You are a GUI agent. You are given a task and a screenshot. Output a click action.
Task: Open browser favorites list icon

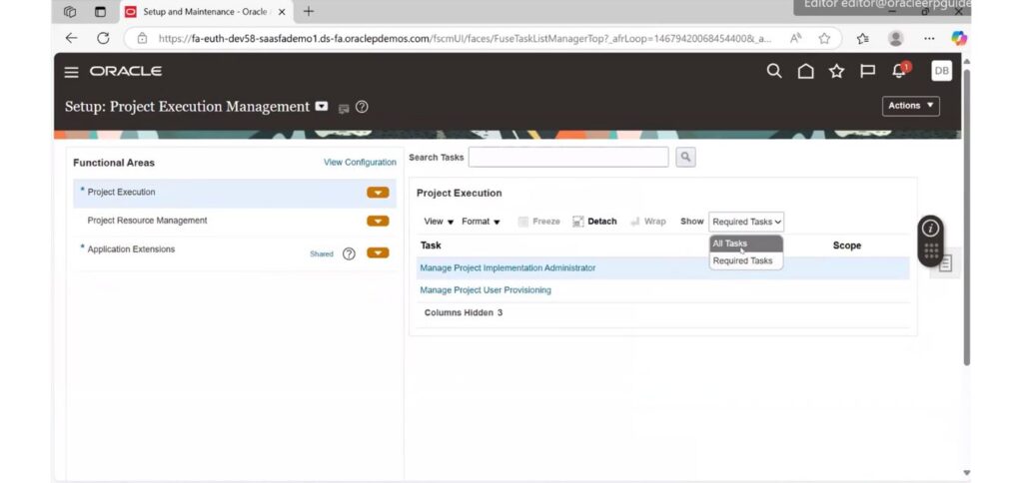[862, 39]
